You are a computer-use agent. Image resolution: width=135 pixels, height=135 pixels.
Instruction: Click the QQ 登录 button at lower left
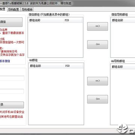coord(12,105)
